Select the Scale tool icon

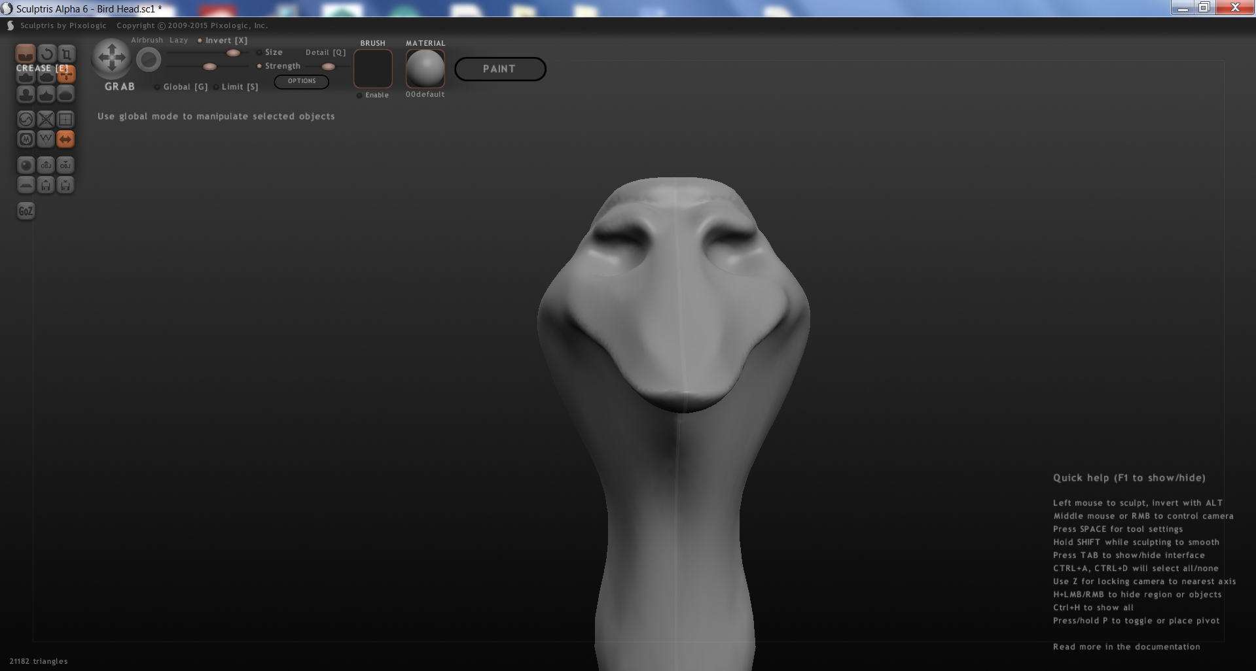66,54
